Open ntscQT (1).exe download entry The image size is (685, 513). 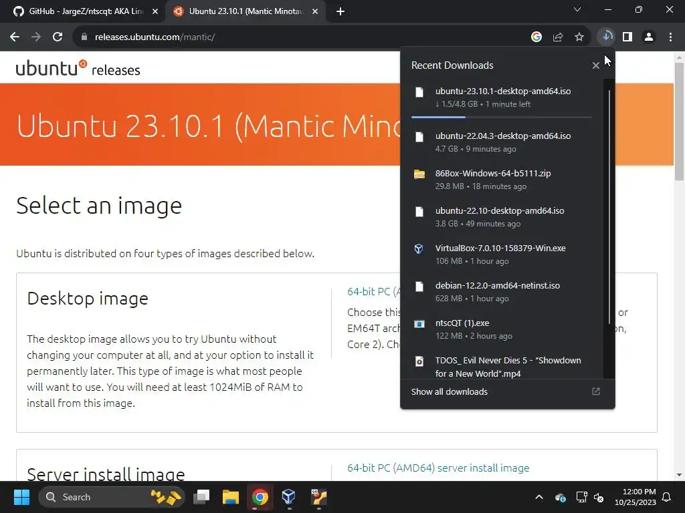point(502,329)
